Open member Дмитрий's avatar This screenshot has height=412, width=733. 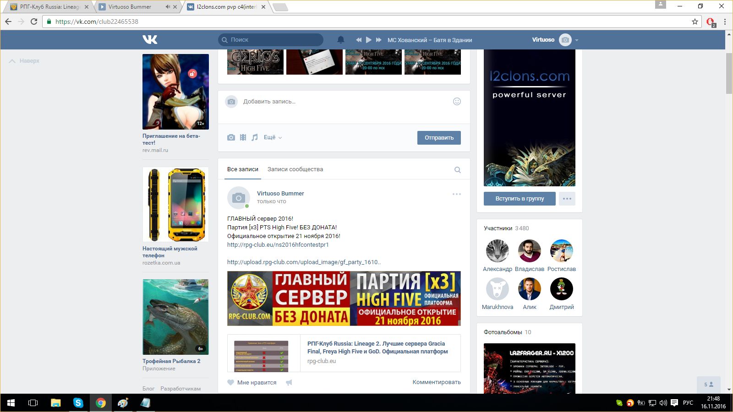coord(562,289)
